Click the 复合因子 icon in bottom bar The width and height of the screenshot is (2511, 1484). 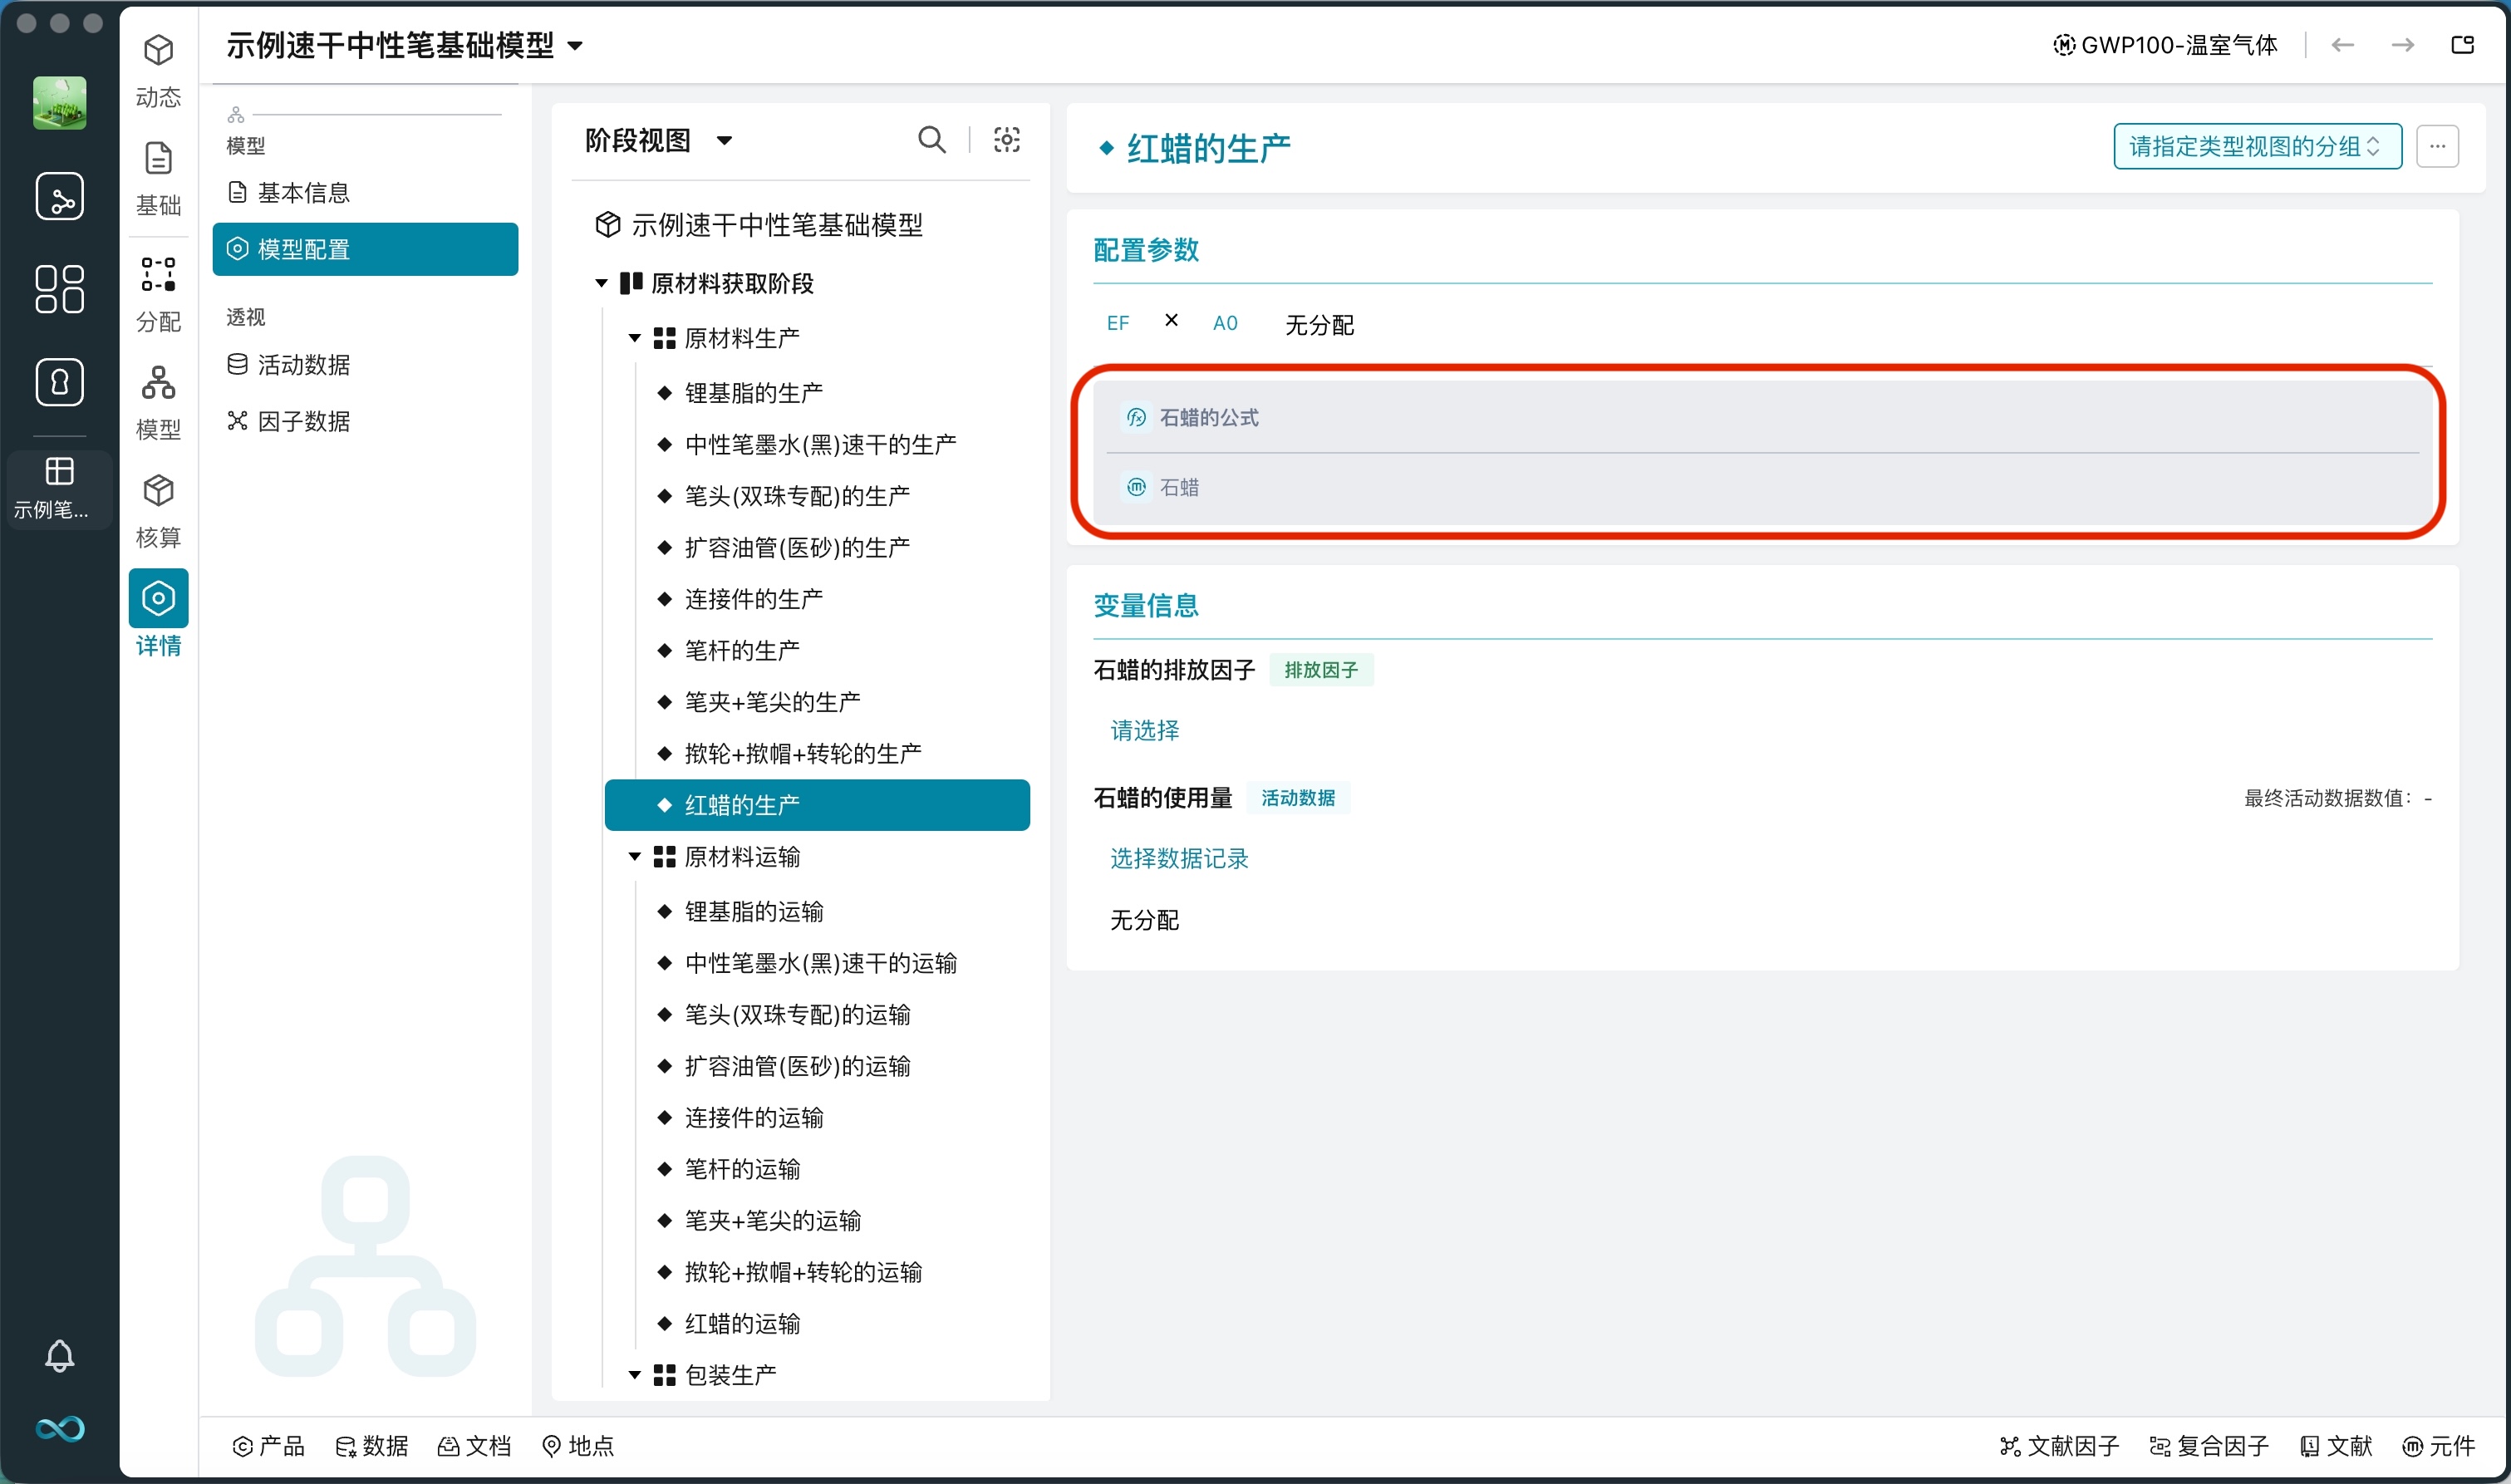2210,1445
